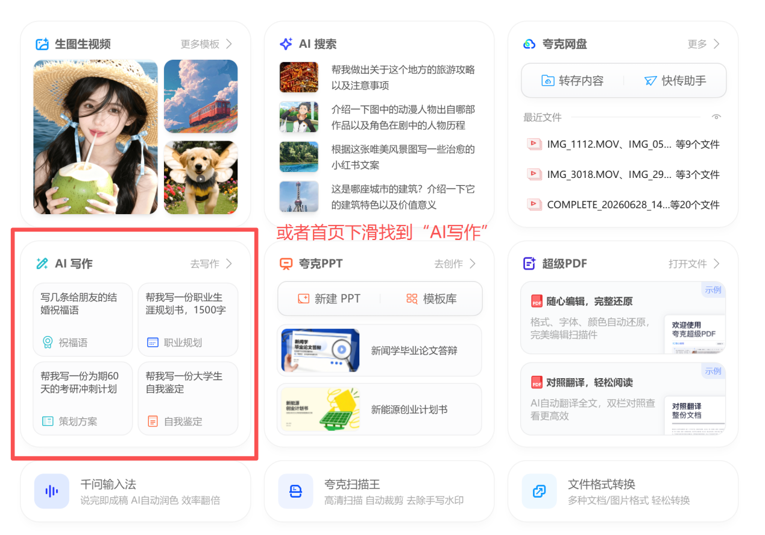This screenshot has width=765, height=535.
Task: Select the 考研冲刺计划 prompt card
Action: click(83, 398)
